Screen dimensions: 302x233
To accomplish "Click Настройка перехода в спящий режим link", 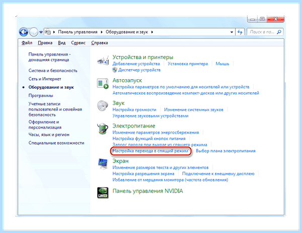I will click(150, 151).
